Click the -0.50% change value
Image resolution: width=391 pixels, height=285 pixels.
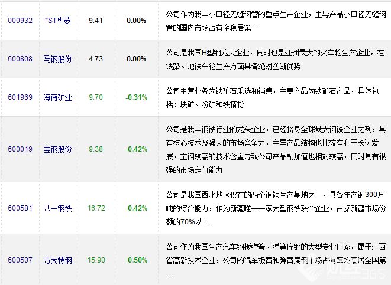point(137,260)
